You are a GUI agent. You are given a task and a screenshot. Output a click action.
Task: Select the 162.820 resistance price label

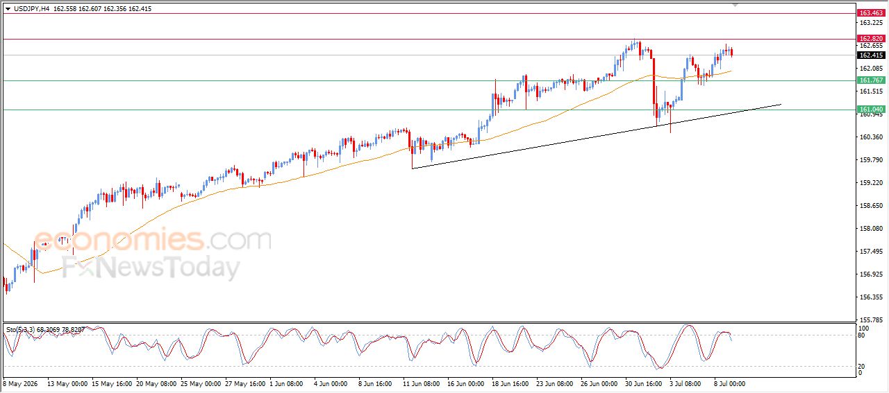(871, 39)
